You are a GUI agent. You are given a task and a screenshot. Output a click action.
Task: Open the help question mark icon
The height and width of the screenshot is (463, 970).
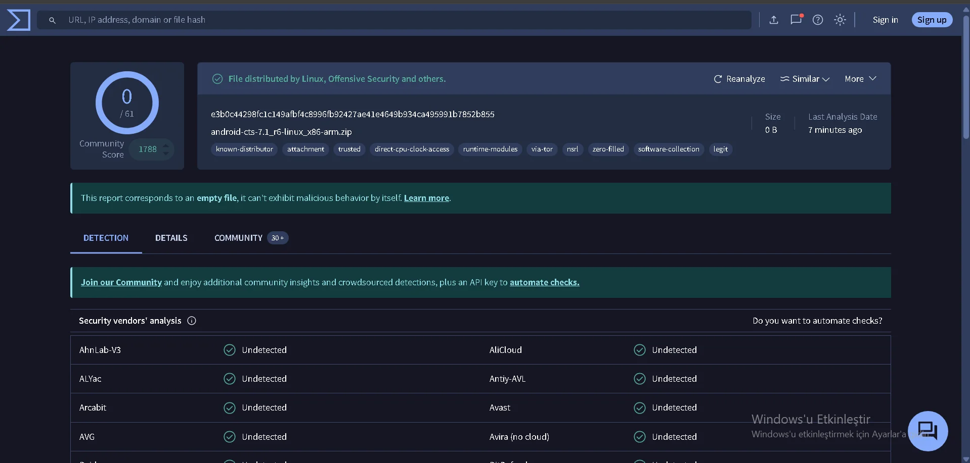[x=817, y=20]
